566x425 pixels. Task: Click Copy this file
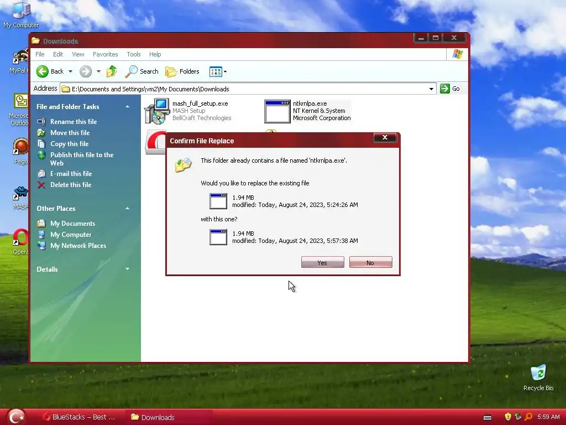click(x=69, y=144)
